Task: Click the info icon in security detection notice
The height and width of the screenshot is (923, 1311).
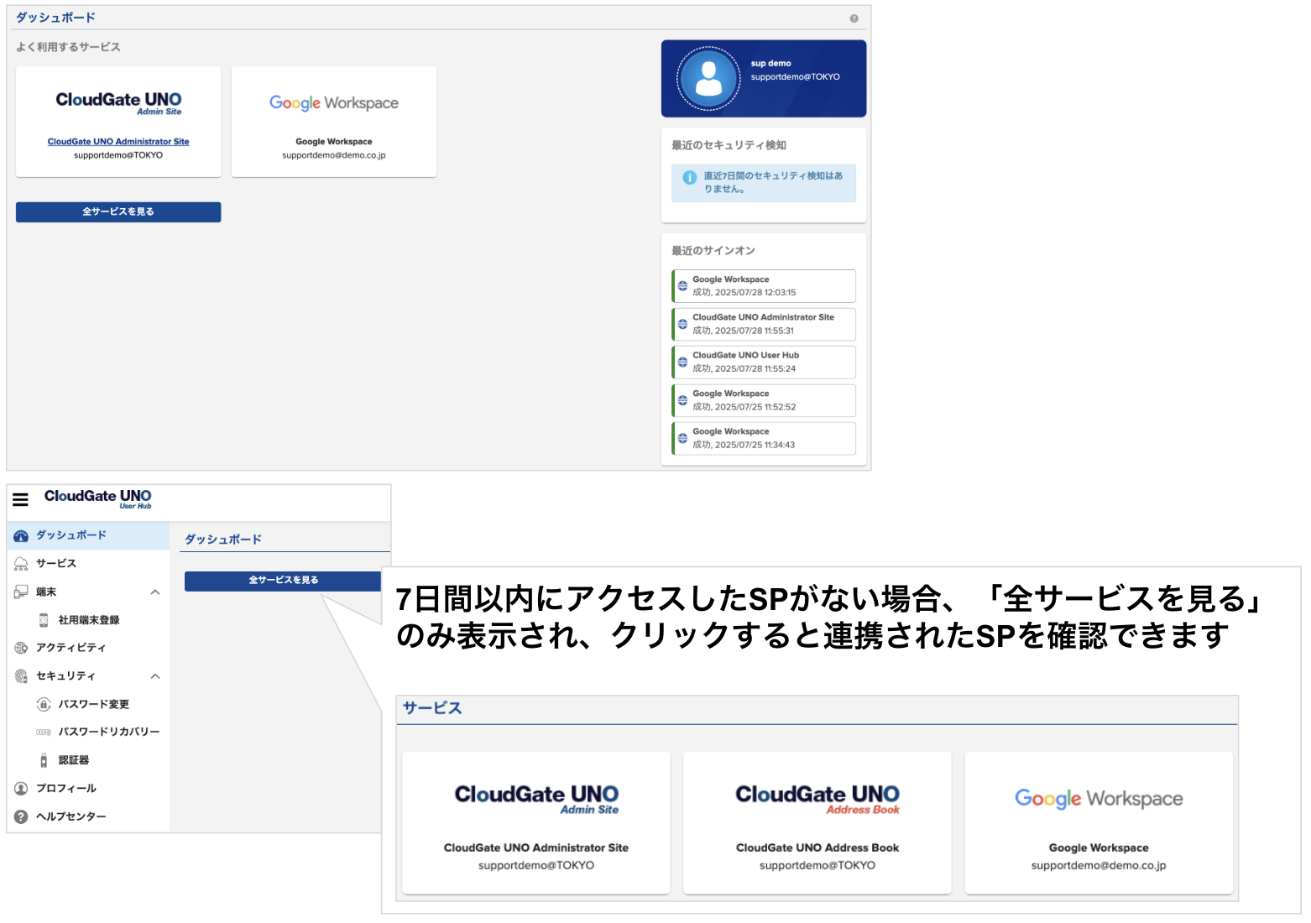Action: (690, 178)
